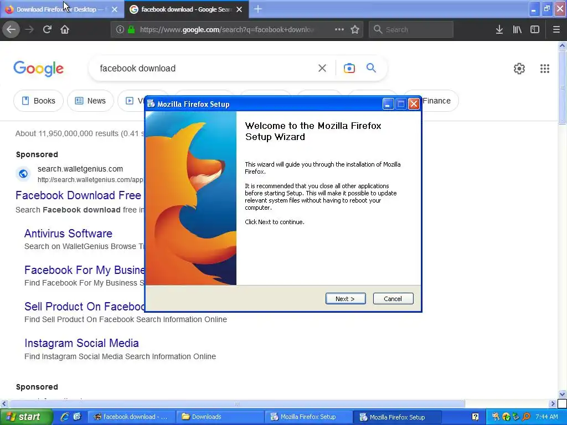Launch Internet Explorer from quick launch
Screen dimensions: 567x425
65,417
